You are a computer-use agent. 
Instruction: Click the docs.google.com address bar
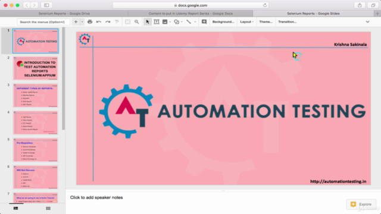coord(190,5)
